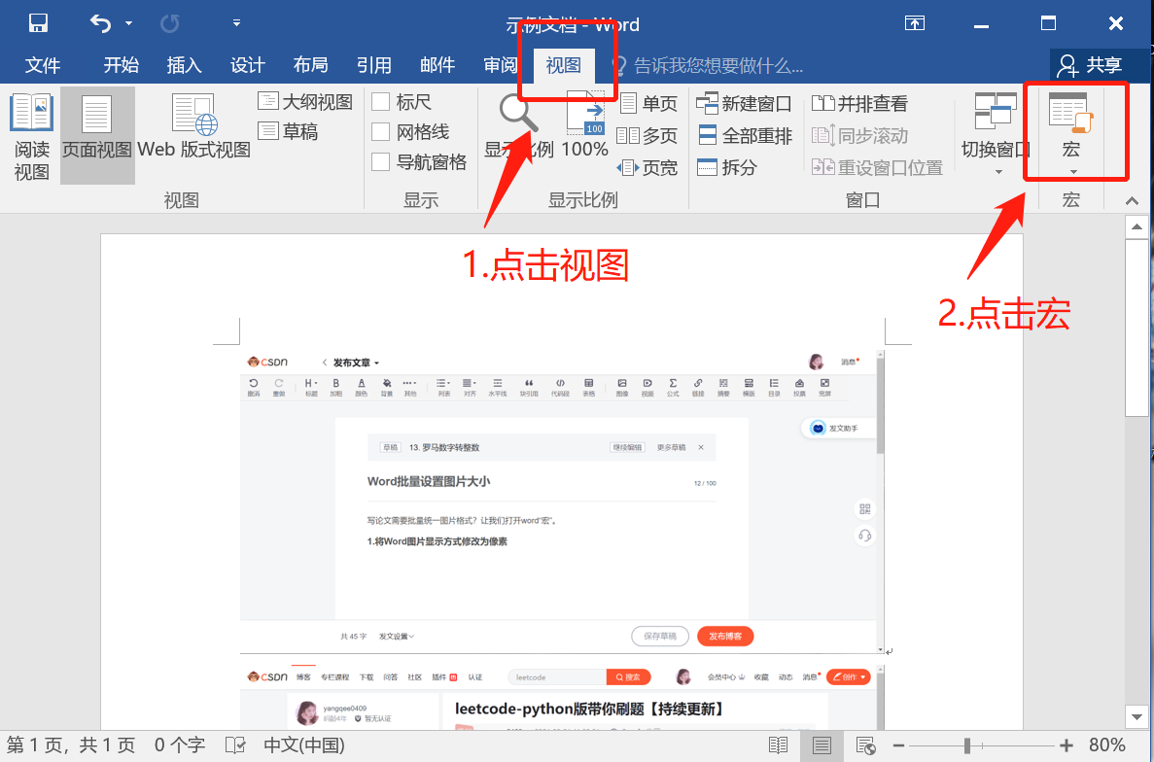Save the document from quick access toolbar

click(x=39, y=22)
